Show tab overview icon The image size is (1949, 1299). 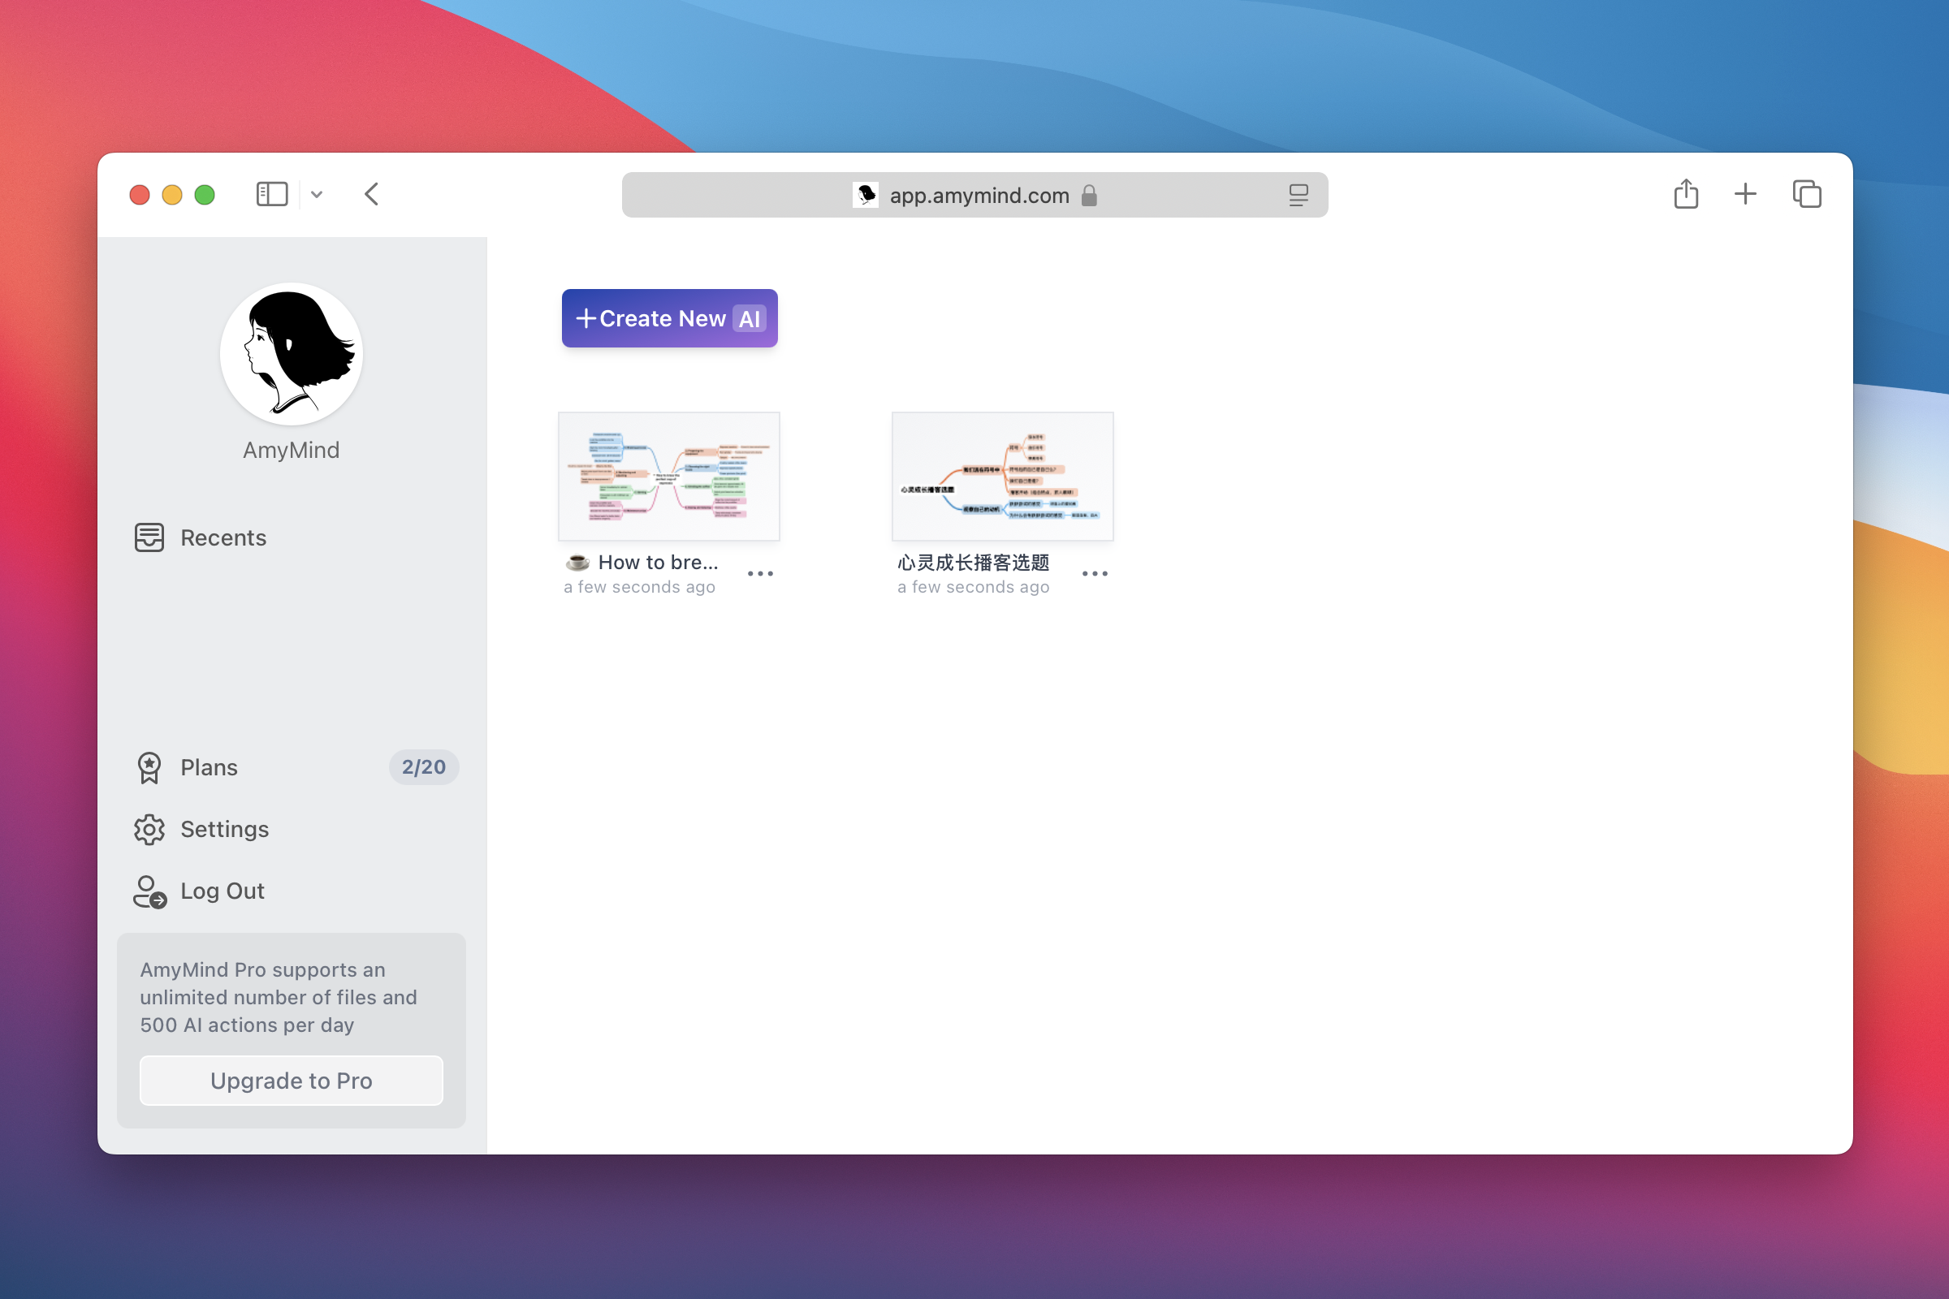pos(1806,194)
